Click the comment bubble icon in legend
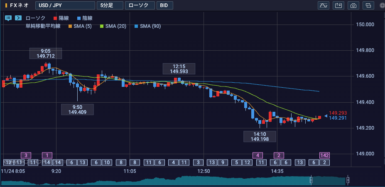The width and height of the screenshot is (385, 187). (8, 18)
